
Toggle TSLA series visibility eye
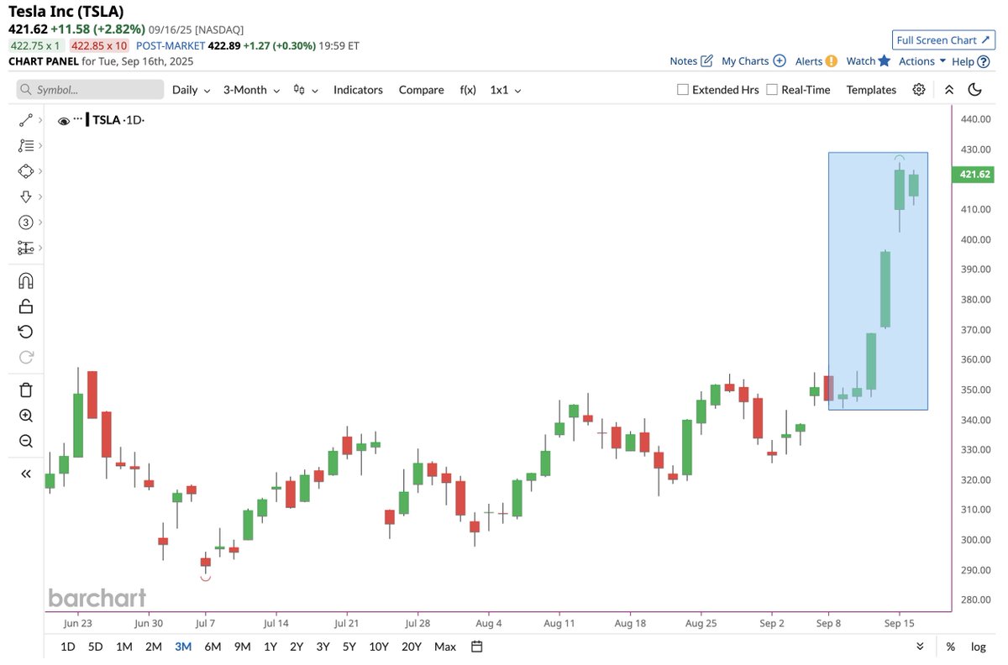pyautogui.click(x=63, y=121)
